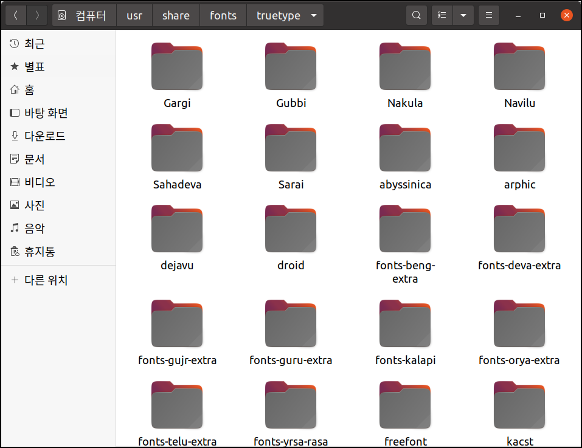Viewport: 582px width, 448px height.
Task: Select the fonts-beng-extra folder icon
Action: tap(405, 229)
